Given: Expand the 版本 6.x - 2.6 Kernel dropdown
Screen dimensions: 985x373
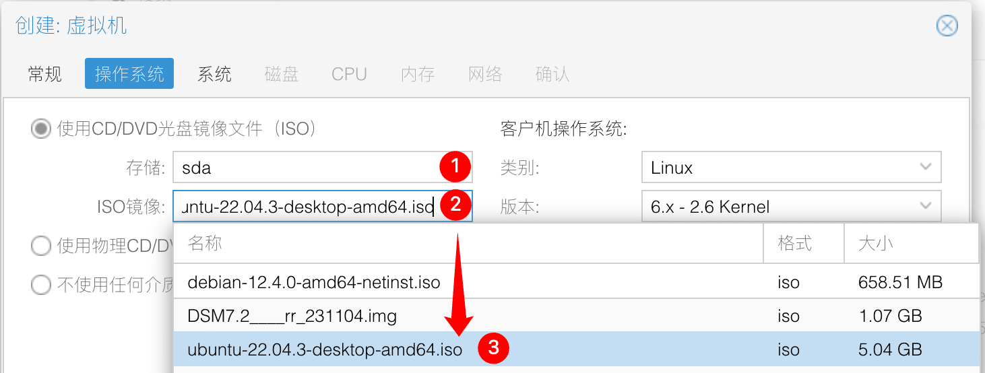Looking at the screenshot, I should pyautogui.click(x=791, y=207).
